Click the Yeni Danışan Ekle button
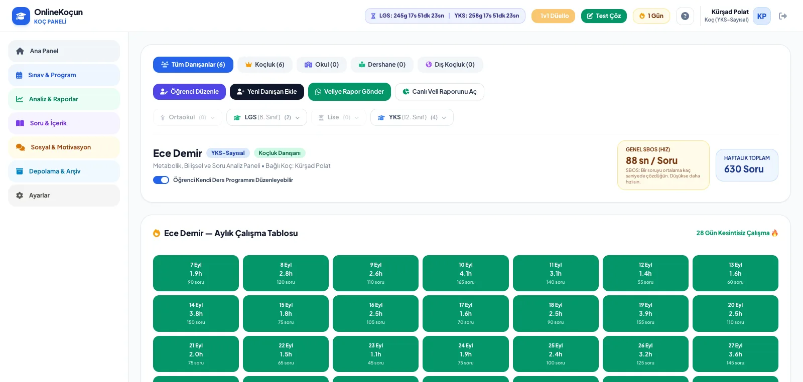The height and width of the screenshot is (382, 803). (x=267, y=92)
